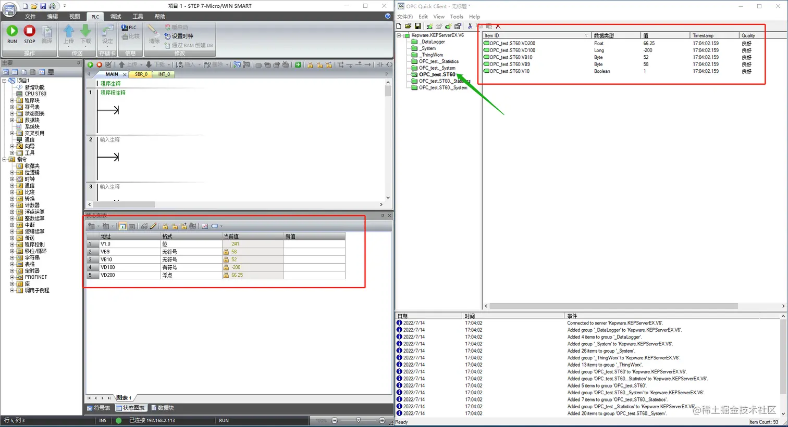Click the New Server icon in OPC Quick Client toolbar
The image size is (788, 427).
pyautogui.click(x=429, y=26)
